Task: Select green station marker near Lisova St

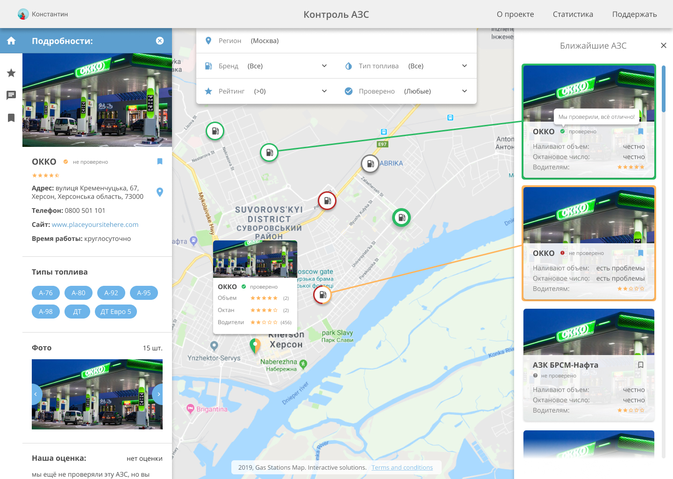Action: [215, 131]
